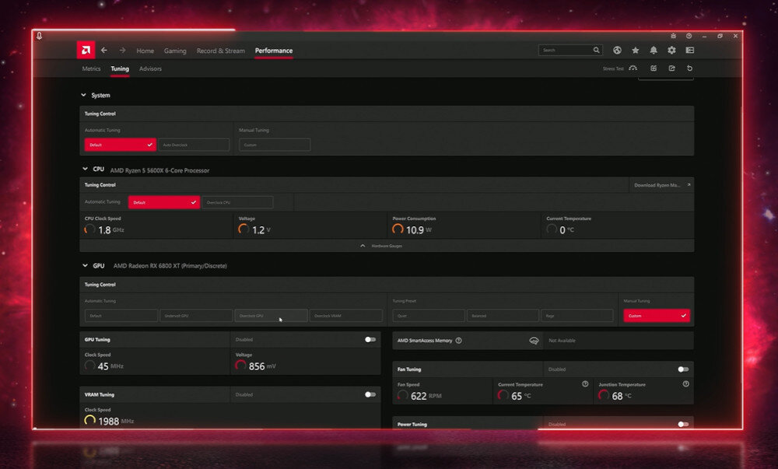
Task: Click the reset-to-defaults icon on the Tuning bar
Action: pos(690,68)
